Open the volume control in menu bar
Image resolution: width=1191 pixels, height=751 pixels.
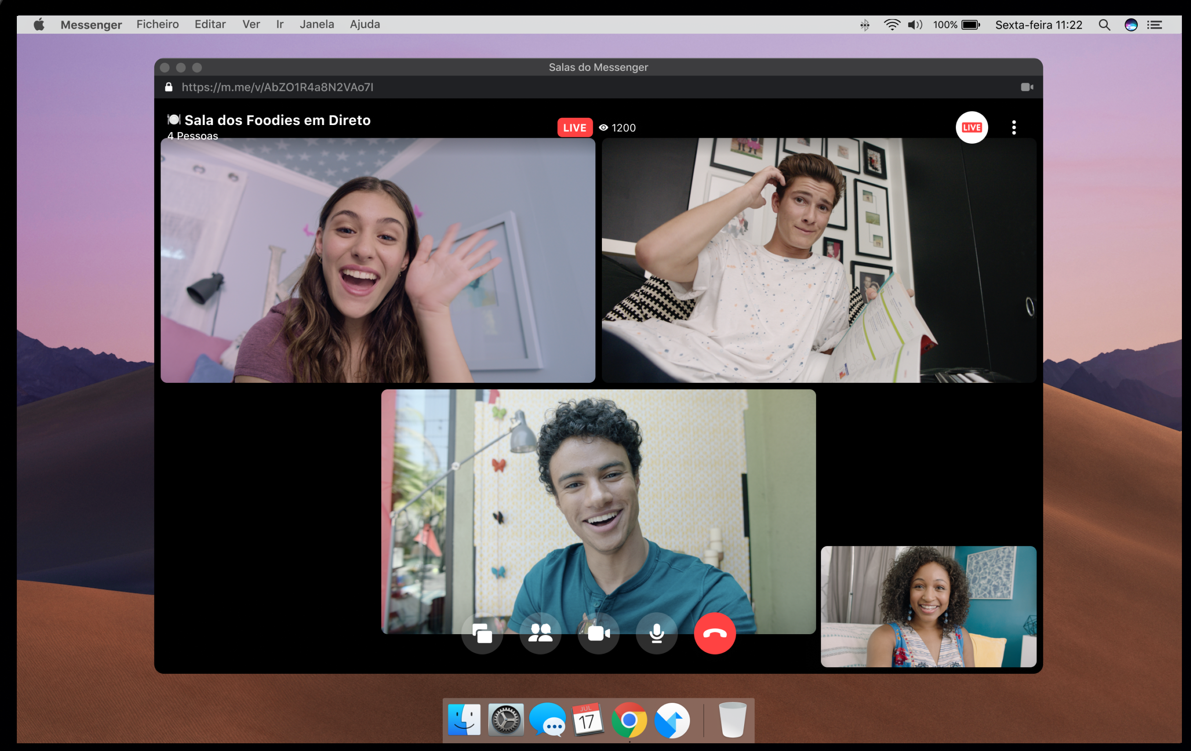(915, 25)
